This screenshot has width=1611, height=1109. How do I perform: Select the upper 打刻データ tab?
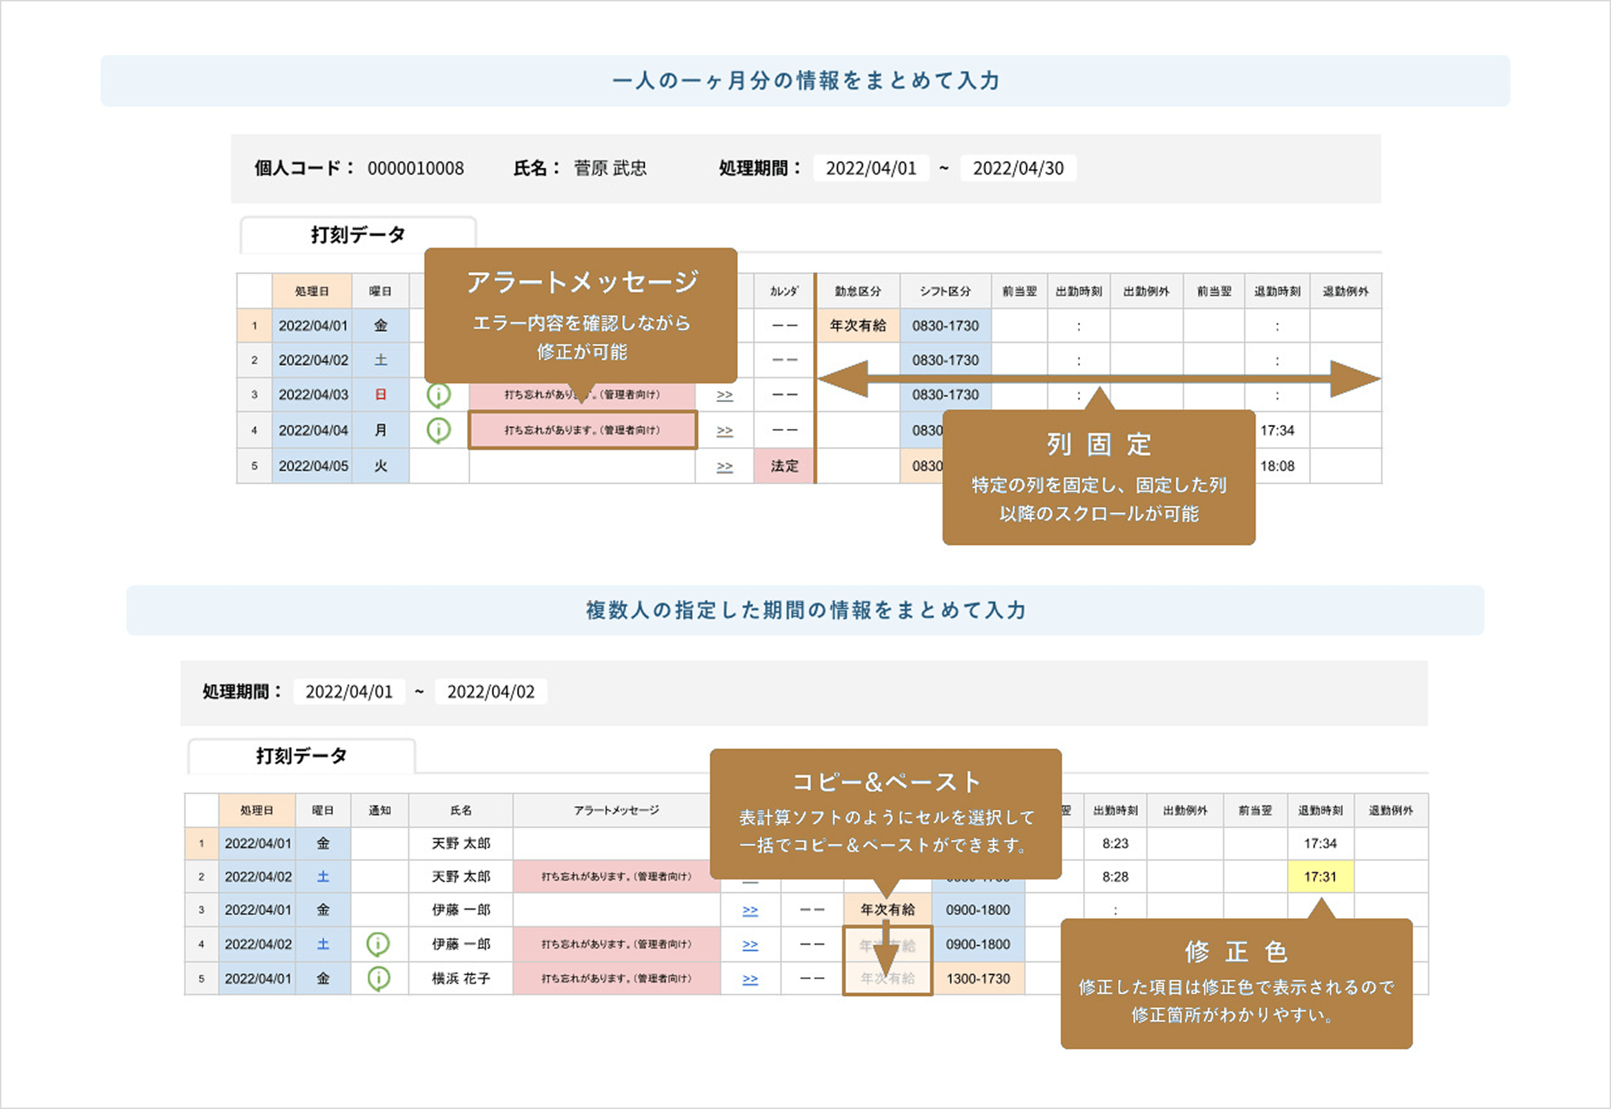tap(358, 235)
